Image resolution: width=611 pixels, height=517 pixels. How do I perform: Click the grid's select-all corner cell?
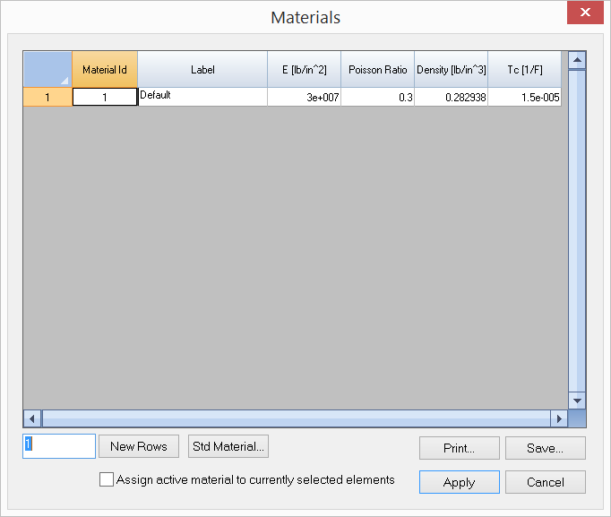pos(47,69)
